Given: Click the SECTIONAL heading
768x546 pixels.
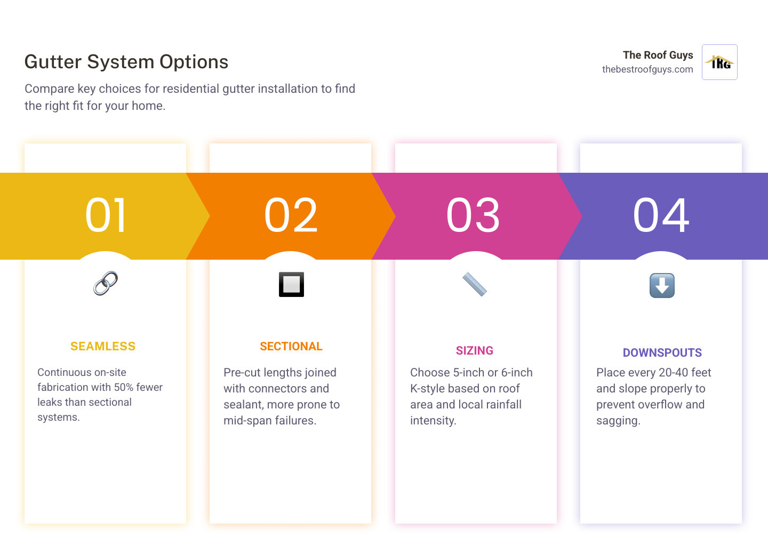Looking at the screenshot, I should [291, 347].
